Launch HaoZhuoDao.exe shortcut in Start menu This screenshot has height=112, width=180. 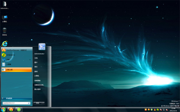coord(16,50)
